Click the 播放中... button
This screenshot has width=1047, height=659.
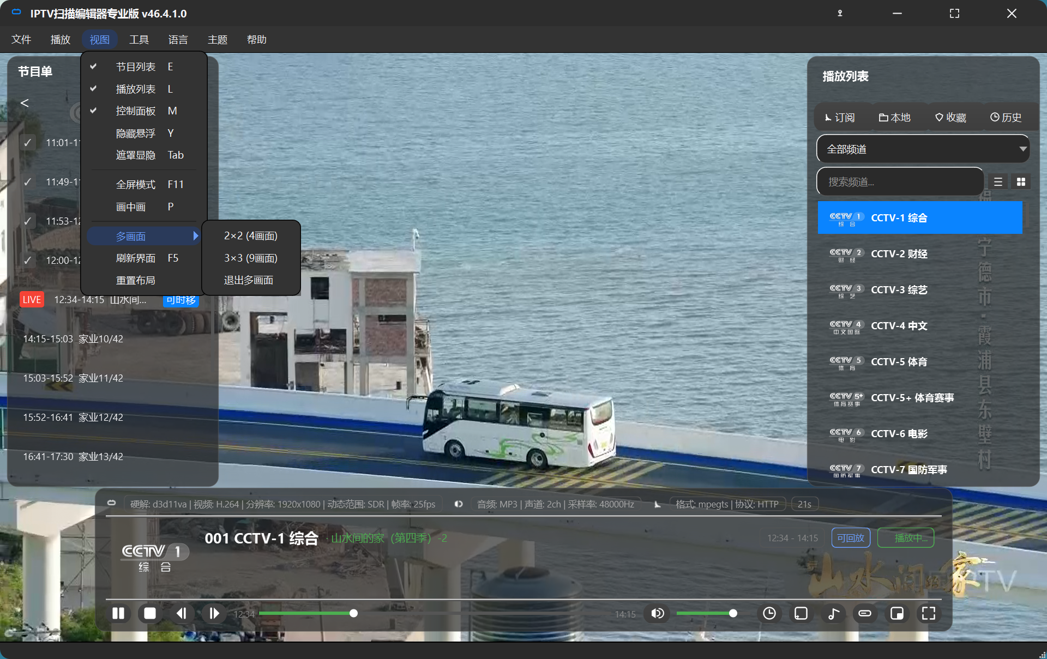(906, 538)
